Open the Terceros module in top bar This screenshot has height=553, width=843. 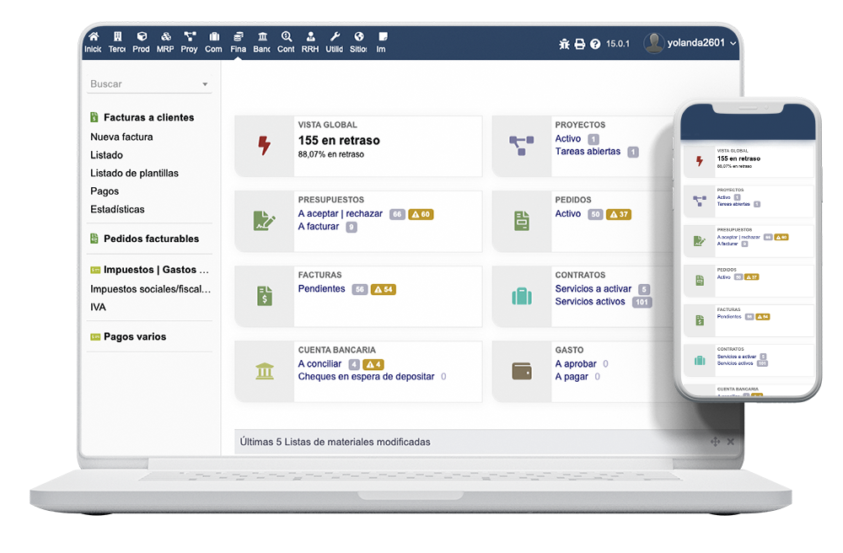[117, 42]
